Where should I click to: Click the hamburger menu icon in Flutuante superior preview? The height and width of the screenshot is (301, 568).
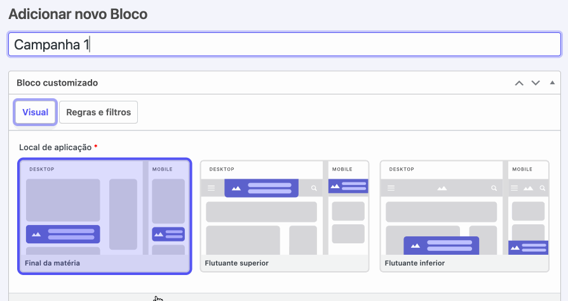click(x=211, y=188)
